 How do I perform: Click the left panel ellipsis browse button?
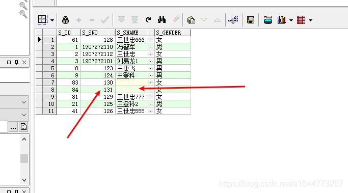pyautogui.click(x=13, y=127)
